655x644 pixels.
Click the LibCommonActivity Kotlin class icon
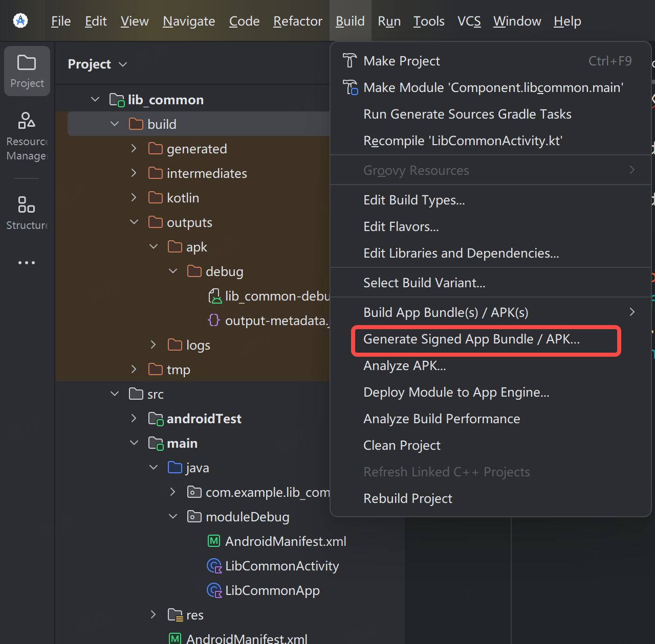[214, 566]
